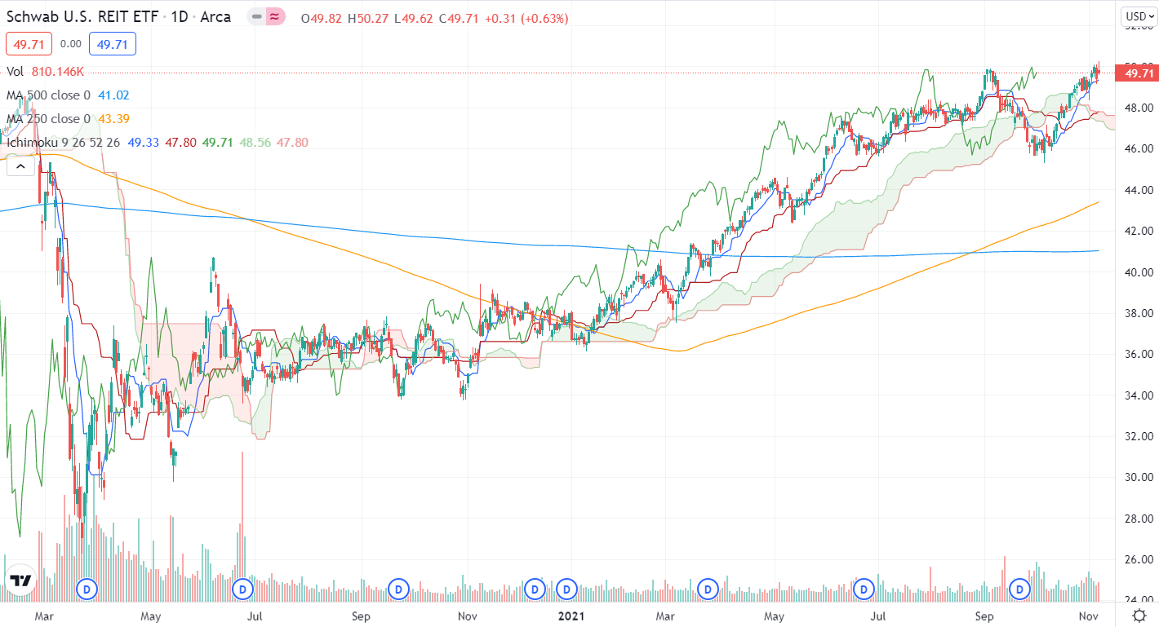Click the 38.00 price axis label
Viewport: 1159px width, 627px height.
point(1138,313)
